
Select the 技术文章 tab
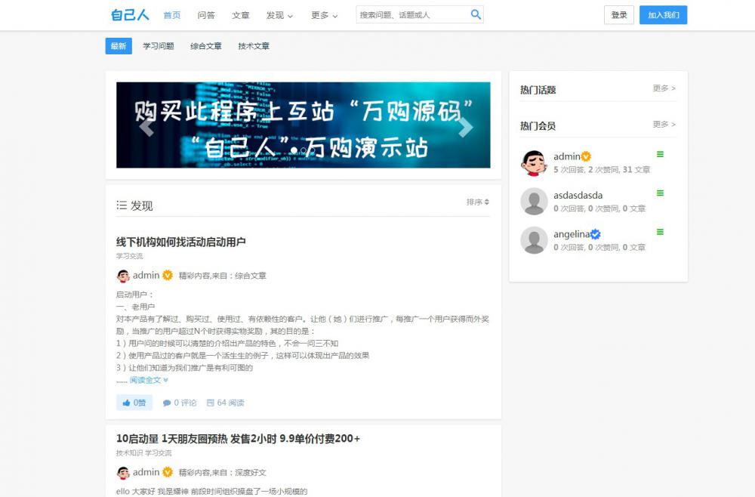(x=254, y=46)
